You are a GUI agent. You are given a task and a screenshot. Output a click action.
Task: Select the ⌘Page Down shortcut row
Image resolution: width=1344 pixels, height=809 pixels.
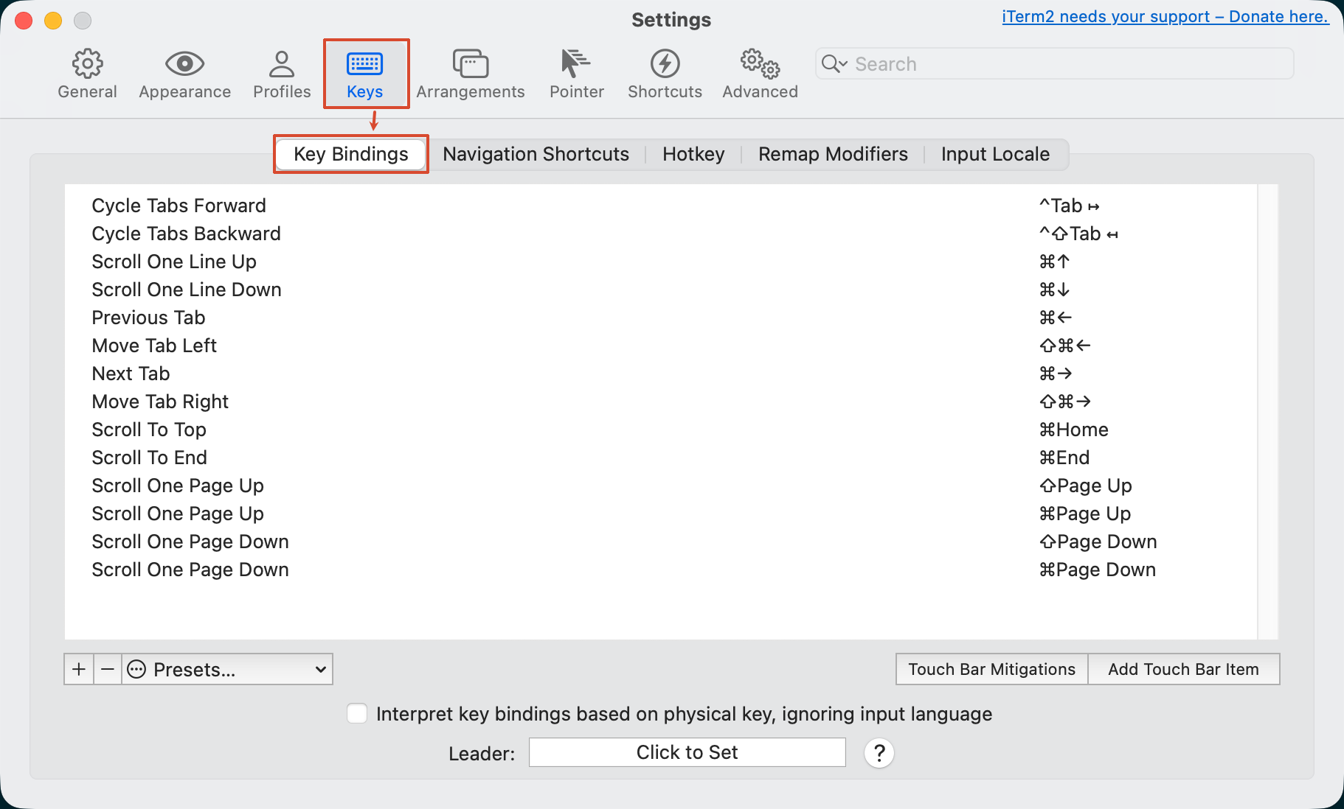tap(660, 570)
